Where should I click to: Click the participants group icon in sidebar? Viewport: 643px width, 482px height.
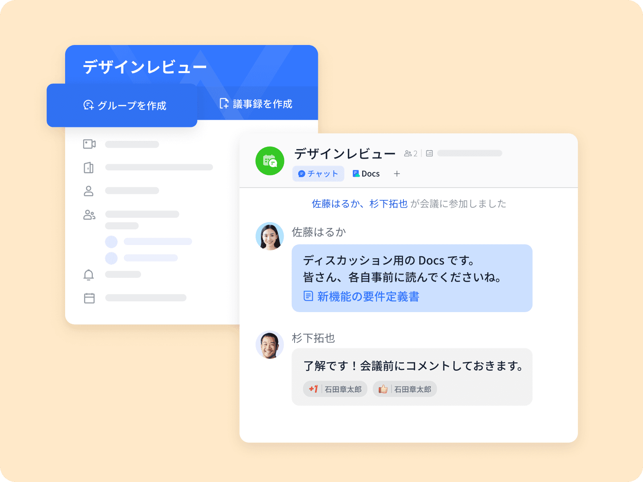[x=89, y=215]
